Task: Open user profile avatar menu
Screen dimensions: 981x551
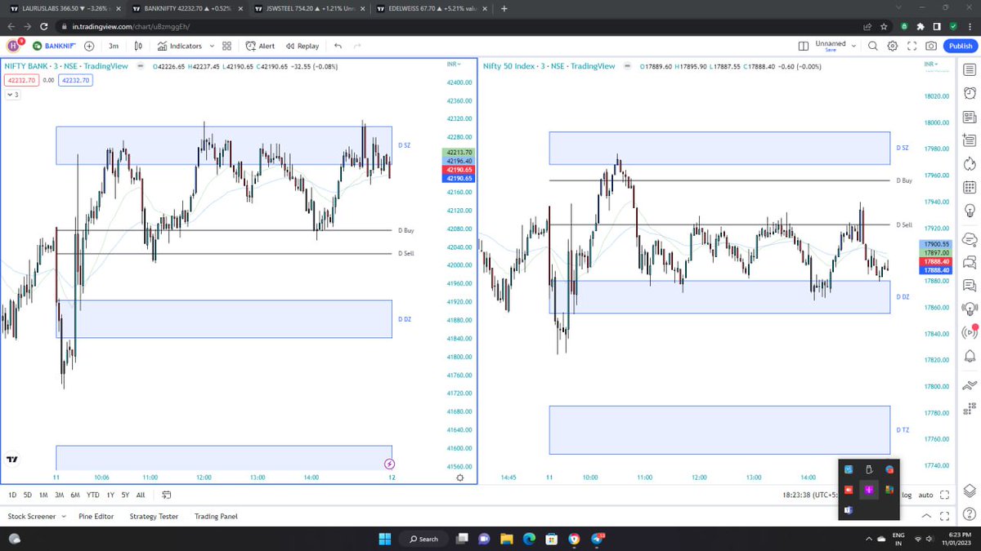Action: click(x=15, y=46)
